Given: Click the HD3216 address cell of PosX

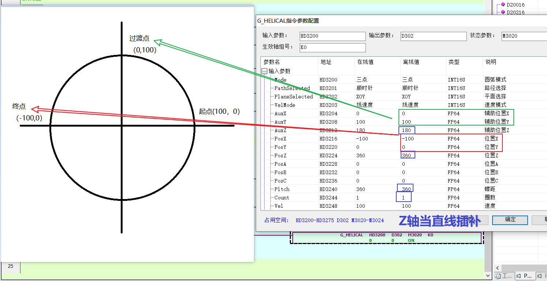Looking at the screenshot, I should coord(328,139).
